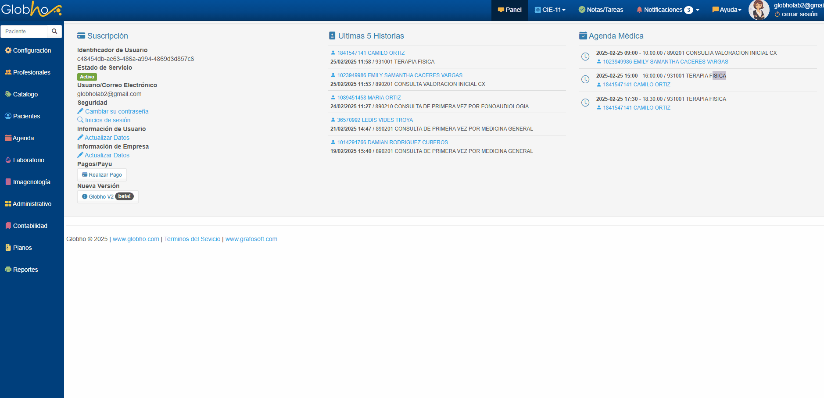Viewport: 824px width, 398px height.
Task: Expand the Ayuda dropdown menu
Action: 727,10
